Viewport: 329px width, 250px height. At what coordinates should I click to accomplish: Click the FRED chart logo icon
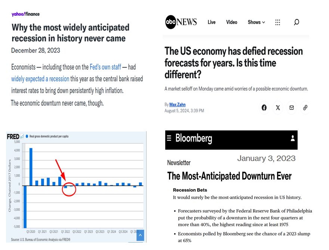coord(13,137)
